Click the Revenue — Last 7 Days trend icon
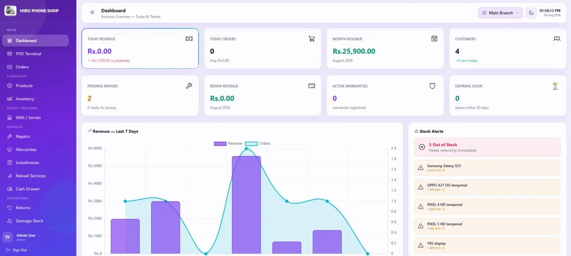 tap(90, 131)
